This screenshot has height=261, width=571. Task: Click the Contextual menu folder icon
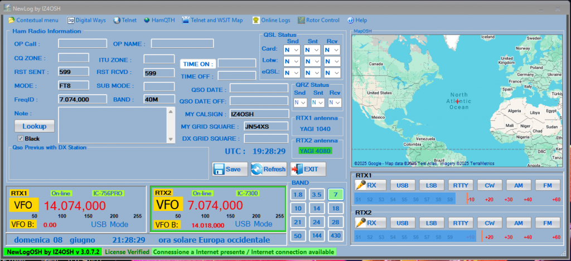(11, 20)
